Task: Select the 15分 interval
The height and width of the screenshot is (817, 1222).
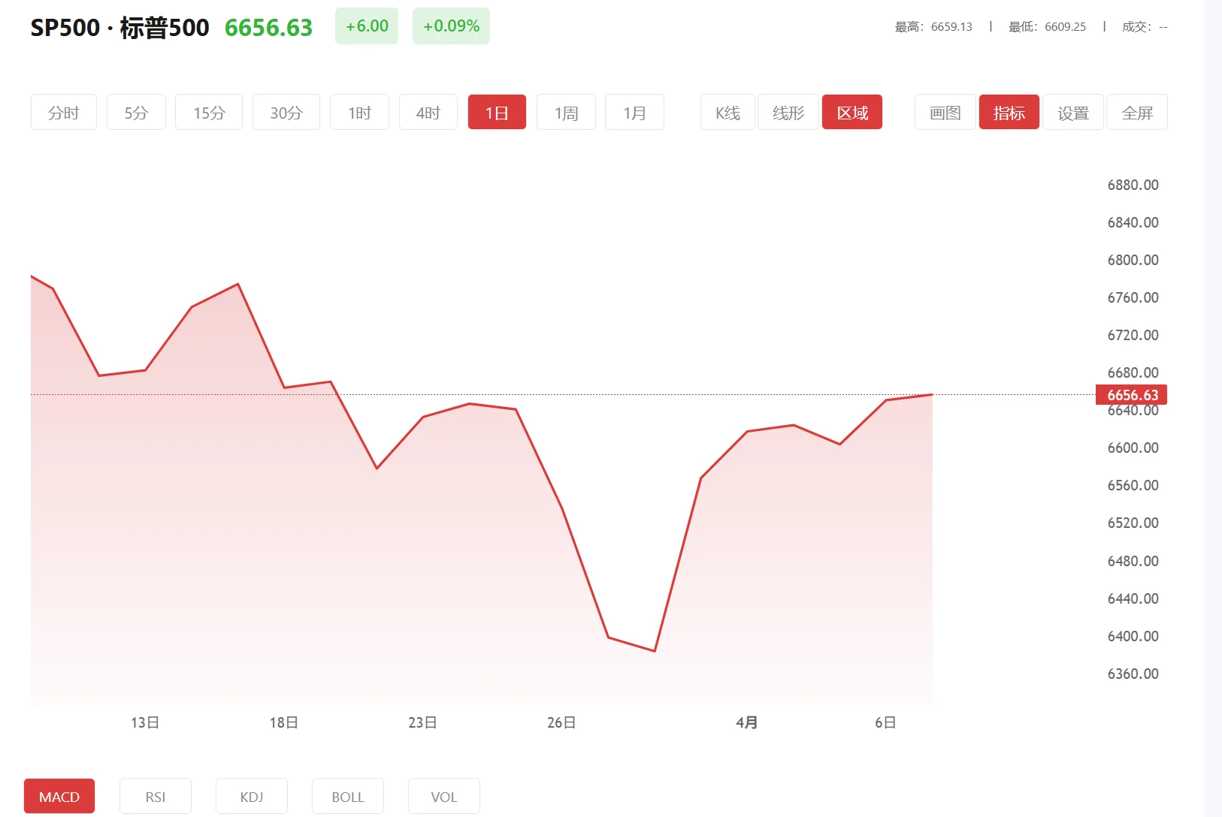Action: click(208, 111)
